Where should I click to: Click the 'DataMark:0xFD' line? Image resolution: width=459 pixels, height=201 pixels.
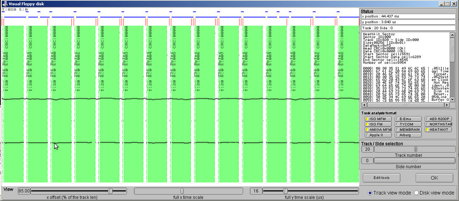[x=377, y=46]
